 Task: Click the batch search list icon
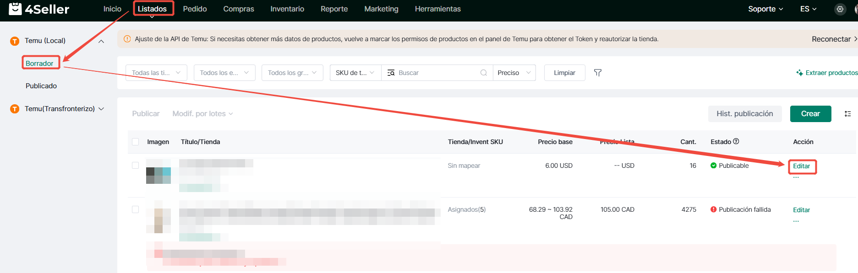pyautogui.click(x=391, y=73)
